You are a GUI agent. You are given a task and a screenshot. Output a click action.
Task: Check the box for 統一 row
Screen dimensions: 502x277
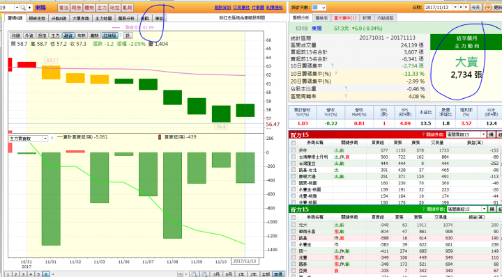click(x=294, y=251)
